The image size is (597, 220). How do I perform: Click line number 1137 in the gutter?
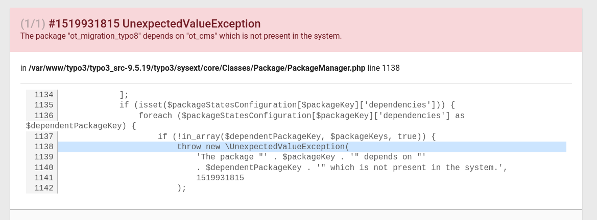point(44,136)
